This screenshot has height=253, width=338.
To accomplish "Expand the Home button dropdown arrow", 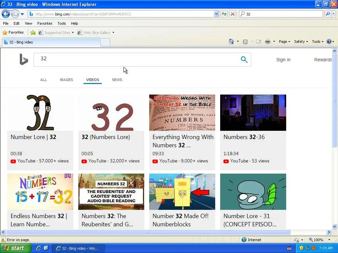I will [238, 42].
